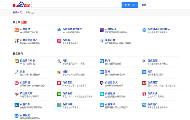The image size is (190, 120).
Task: Open the 百度健康 text link
Action: 110,93
